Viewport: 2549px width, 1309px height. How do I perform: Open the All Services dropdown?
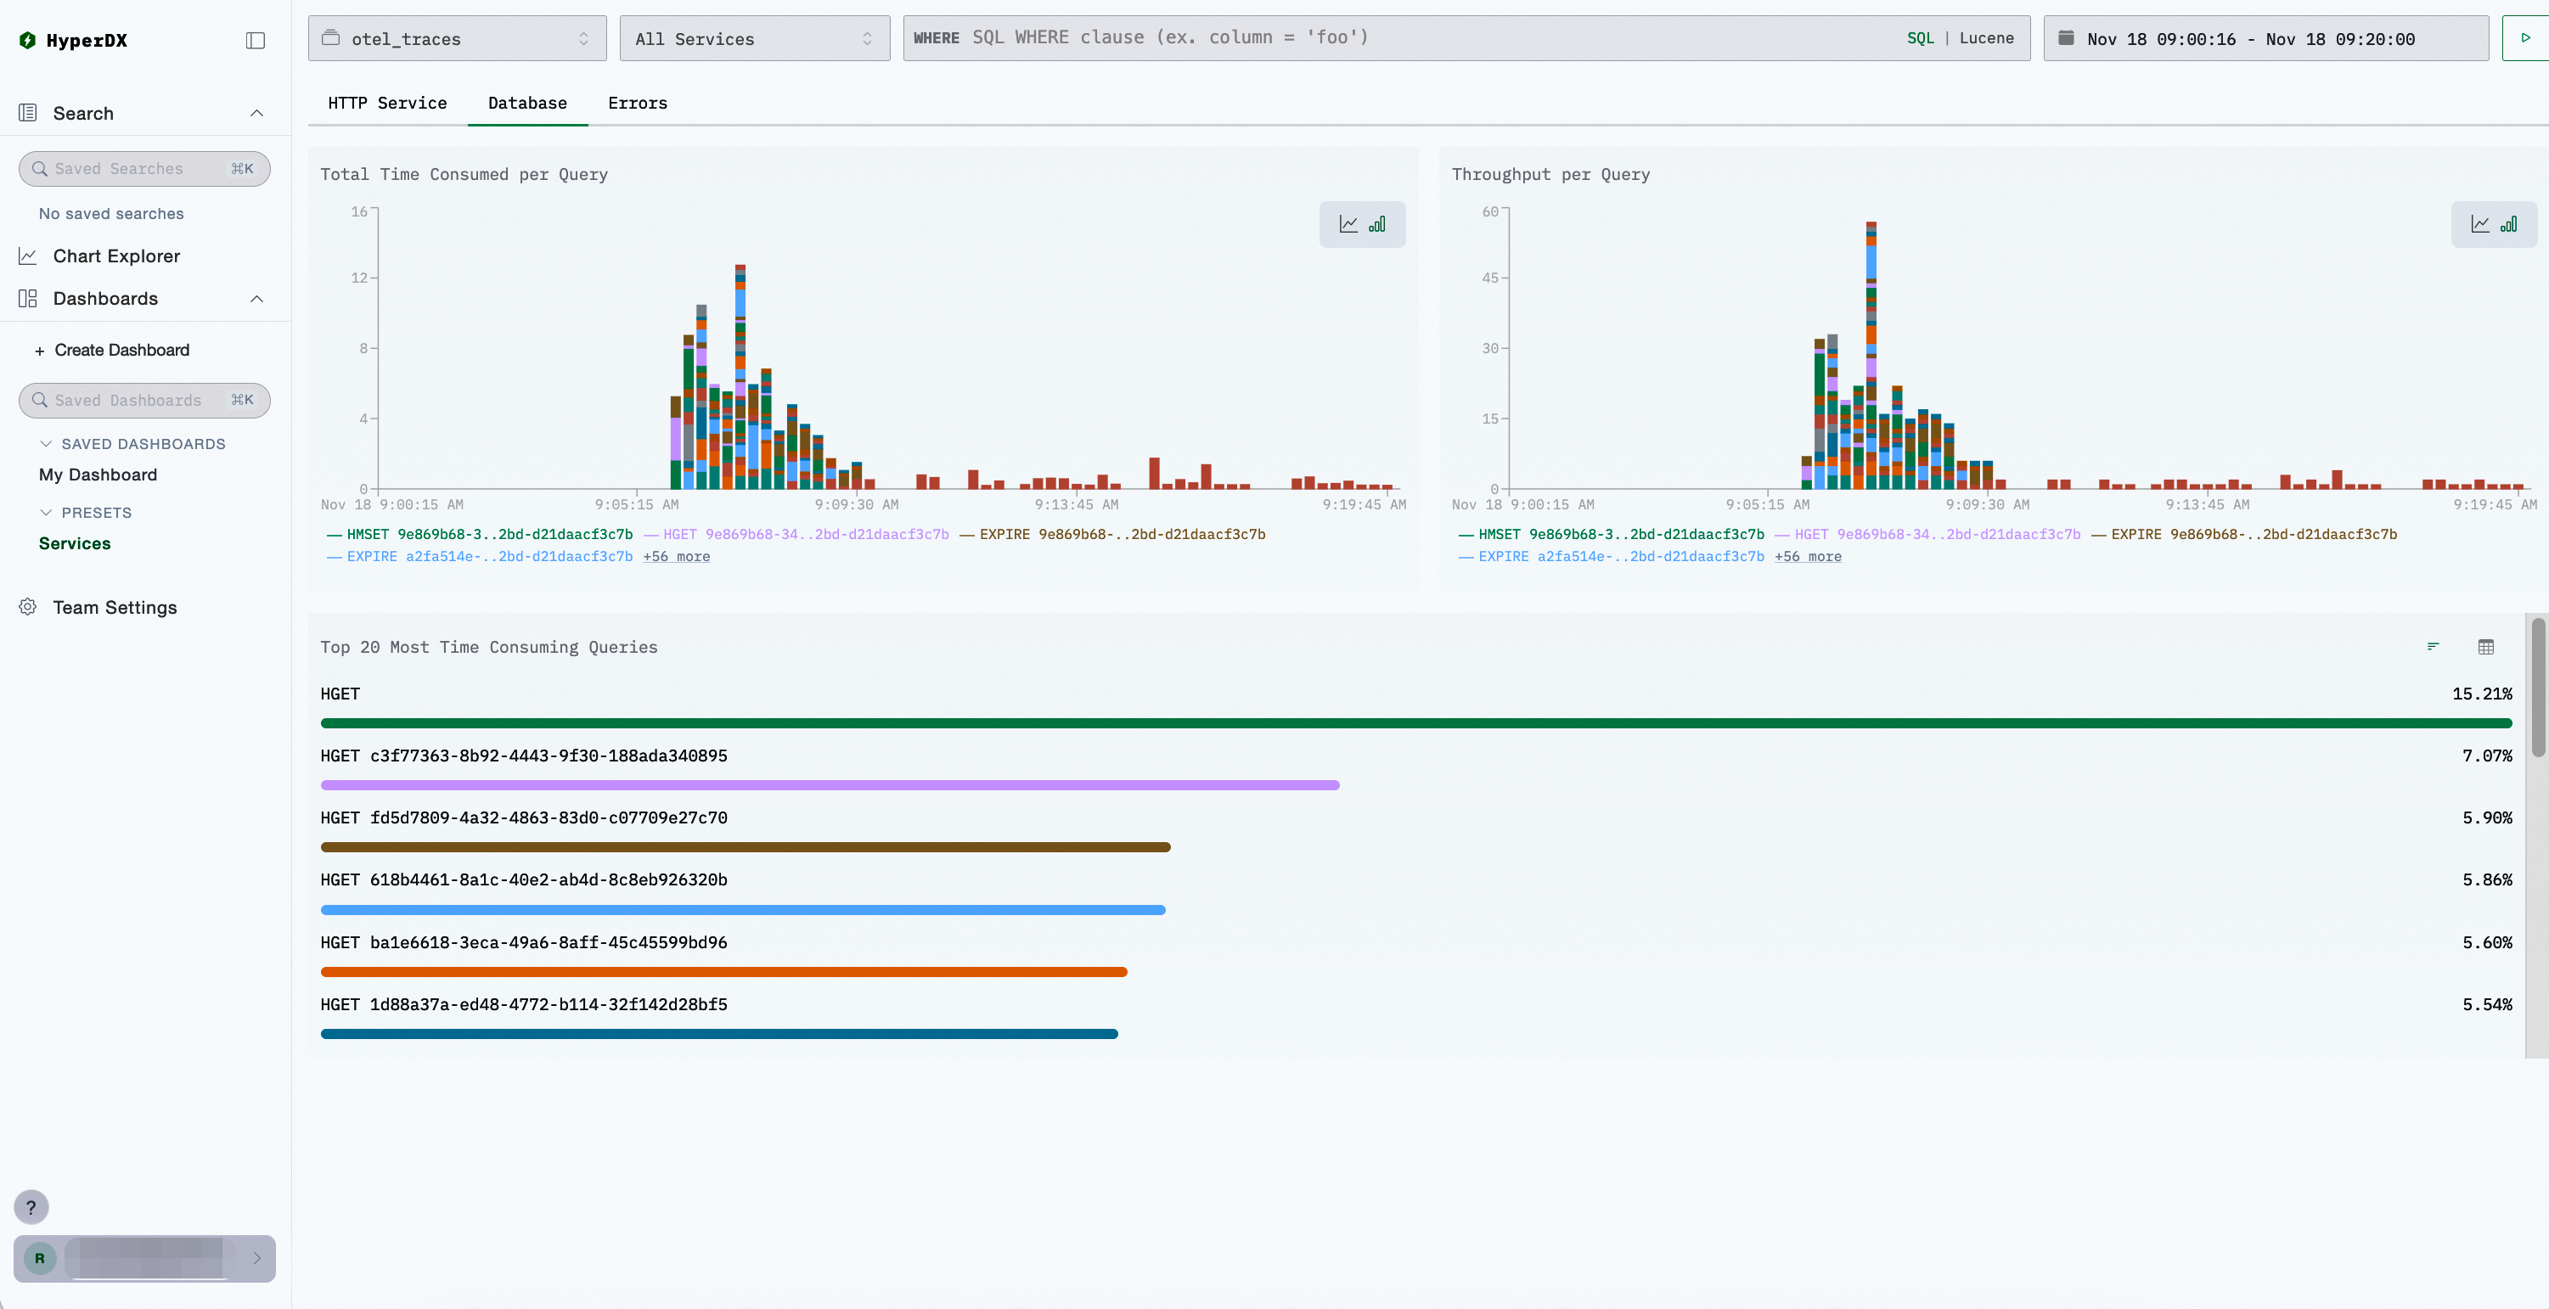click(754, 38)
